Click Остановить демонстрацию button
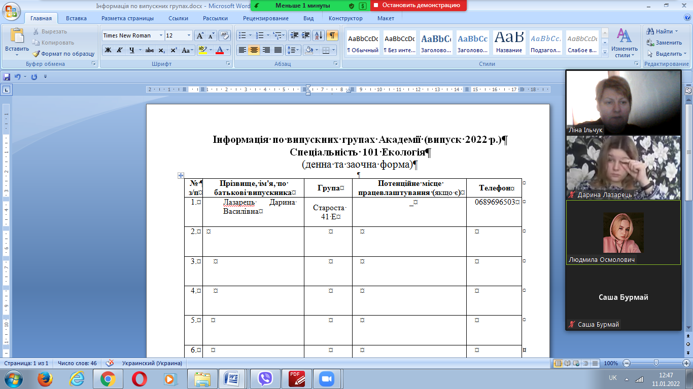Screen dimensions: 693x389 418,6
